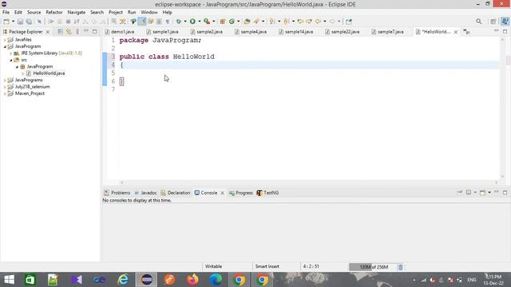Image resolution: width=511 pixels, height=287 pixels.
Task: Save the file with the Save icon
Action: 20,22
